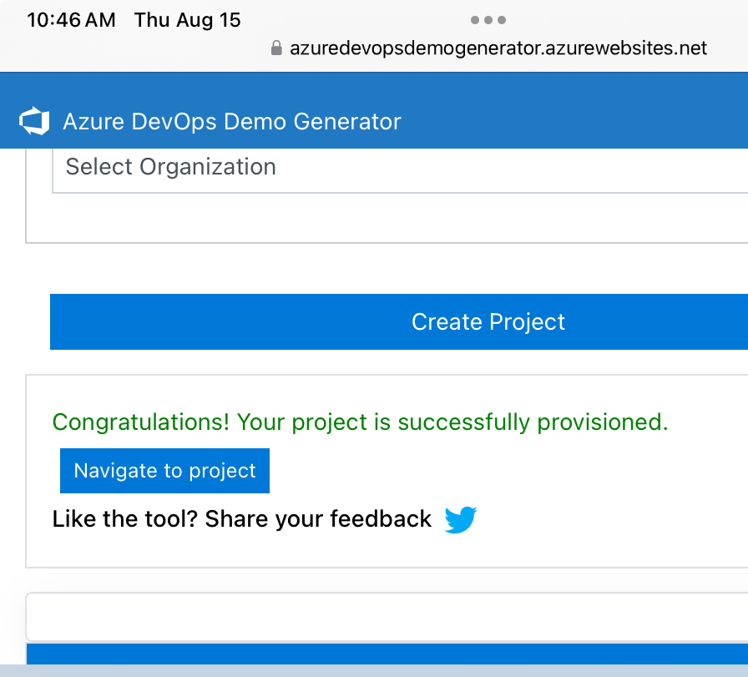Tap the three-dot multitasking menu
Image resolution: width=748 pixels, height=677 pixels.
[x=488, y=20]
